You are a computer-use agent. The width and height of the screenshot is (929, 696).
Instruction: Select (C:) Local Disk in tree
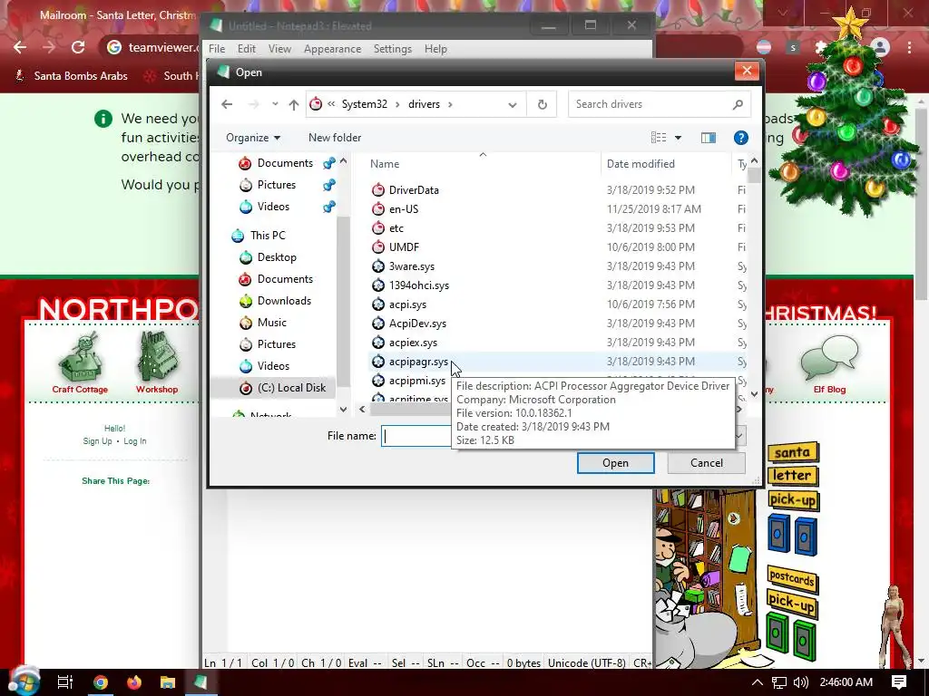coord(291,388)
